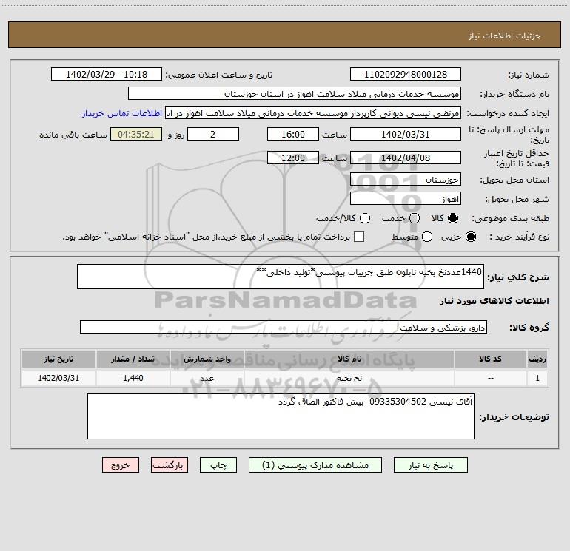Select the جزیی purchase type radio

point(470,237)
